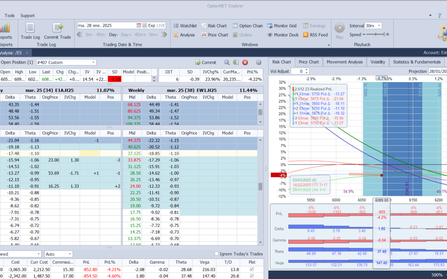Click the Commit button in position toolbar
Image resolution: width=447 pixels, height=279 pixels.
tap(206, 62)
